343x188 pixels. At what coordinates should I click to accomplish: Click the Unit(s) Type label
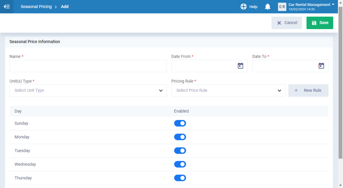[x=20, y=81]
